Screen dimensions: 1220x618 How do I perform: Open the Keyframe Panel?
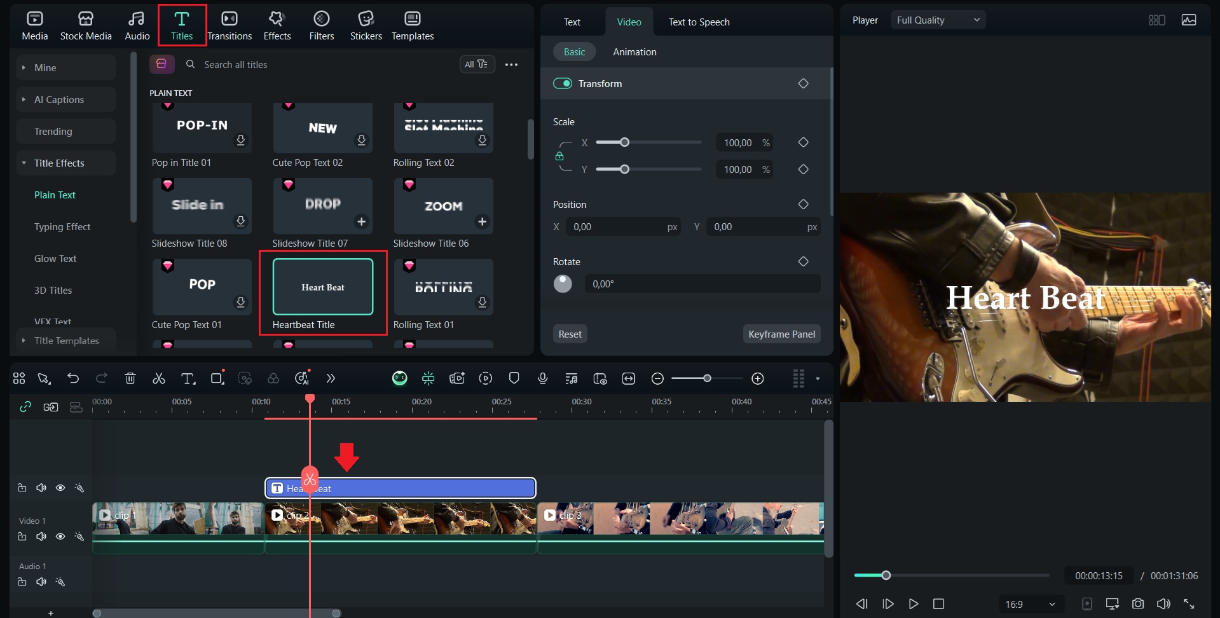tap(781, 334)
